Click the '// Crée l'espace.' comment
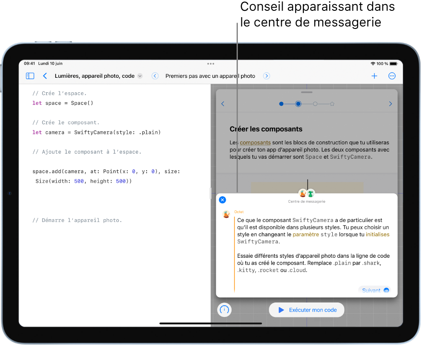Image resolution: width=421 pixels, height=345 pixels. click(59, 94)
